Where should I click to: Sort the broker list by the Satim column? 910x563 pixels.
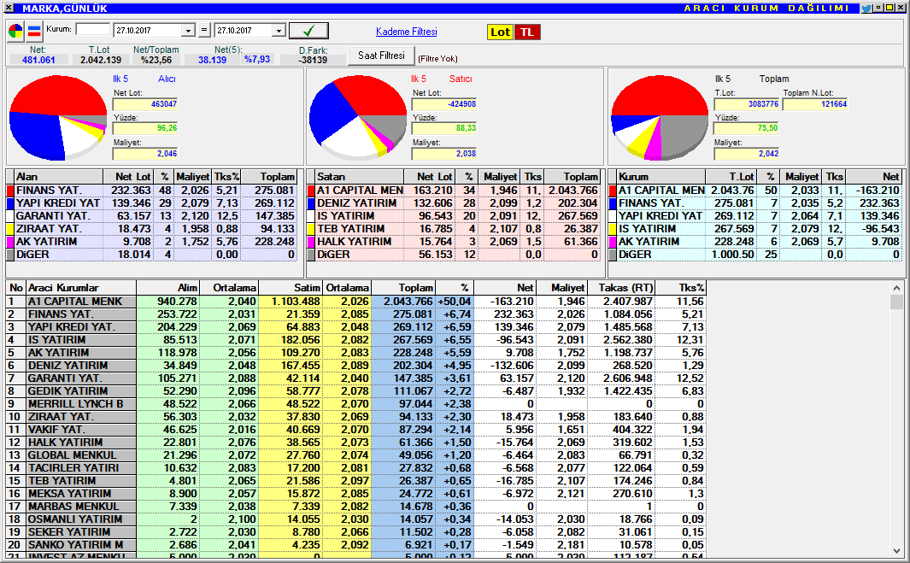click(x=291, y=288)
